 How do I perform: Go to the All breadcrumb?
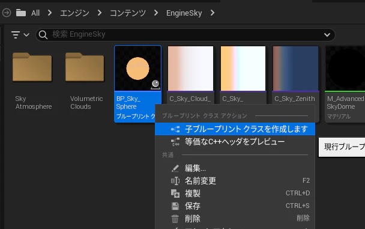(35, 13)
